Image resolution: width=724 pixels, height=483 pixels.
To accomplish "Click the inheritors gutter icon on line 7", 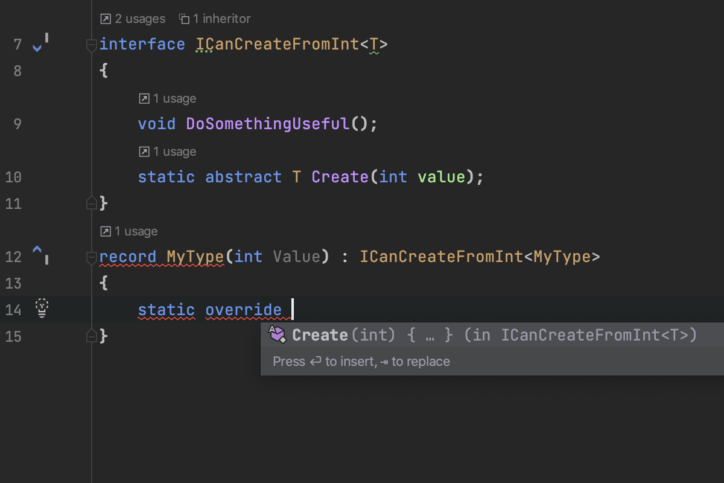I will pos(39,45).
